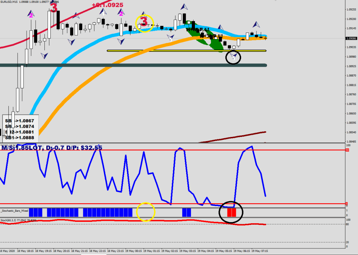
Task: Click the EURUSD,M15 chart title
Action: [9, 2]
